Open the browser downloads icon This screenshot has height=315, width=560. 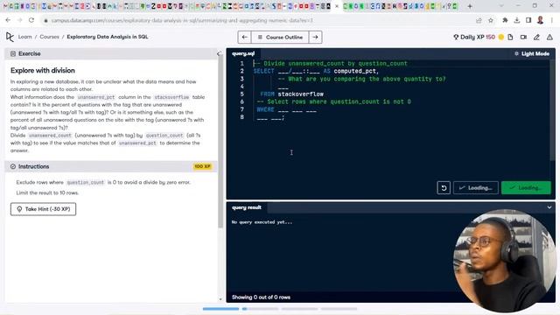517,20
